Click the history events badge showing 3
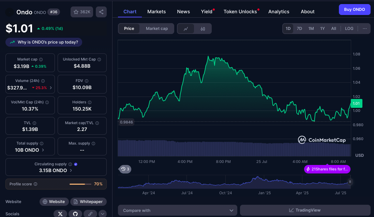Screen dimensions: 374x217 click(x=125, y=169)
